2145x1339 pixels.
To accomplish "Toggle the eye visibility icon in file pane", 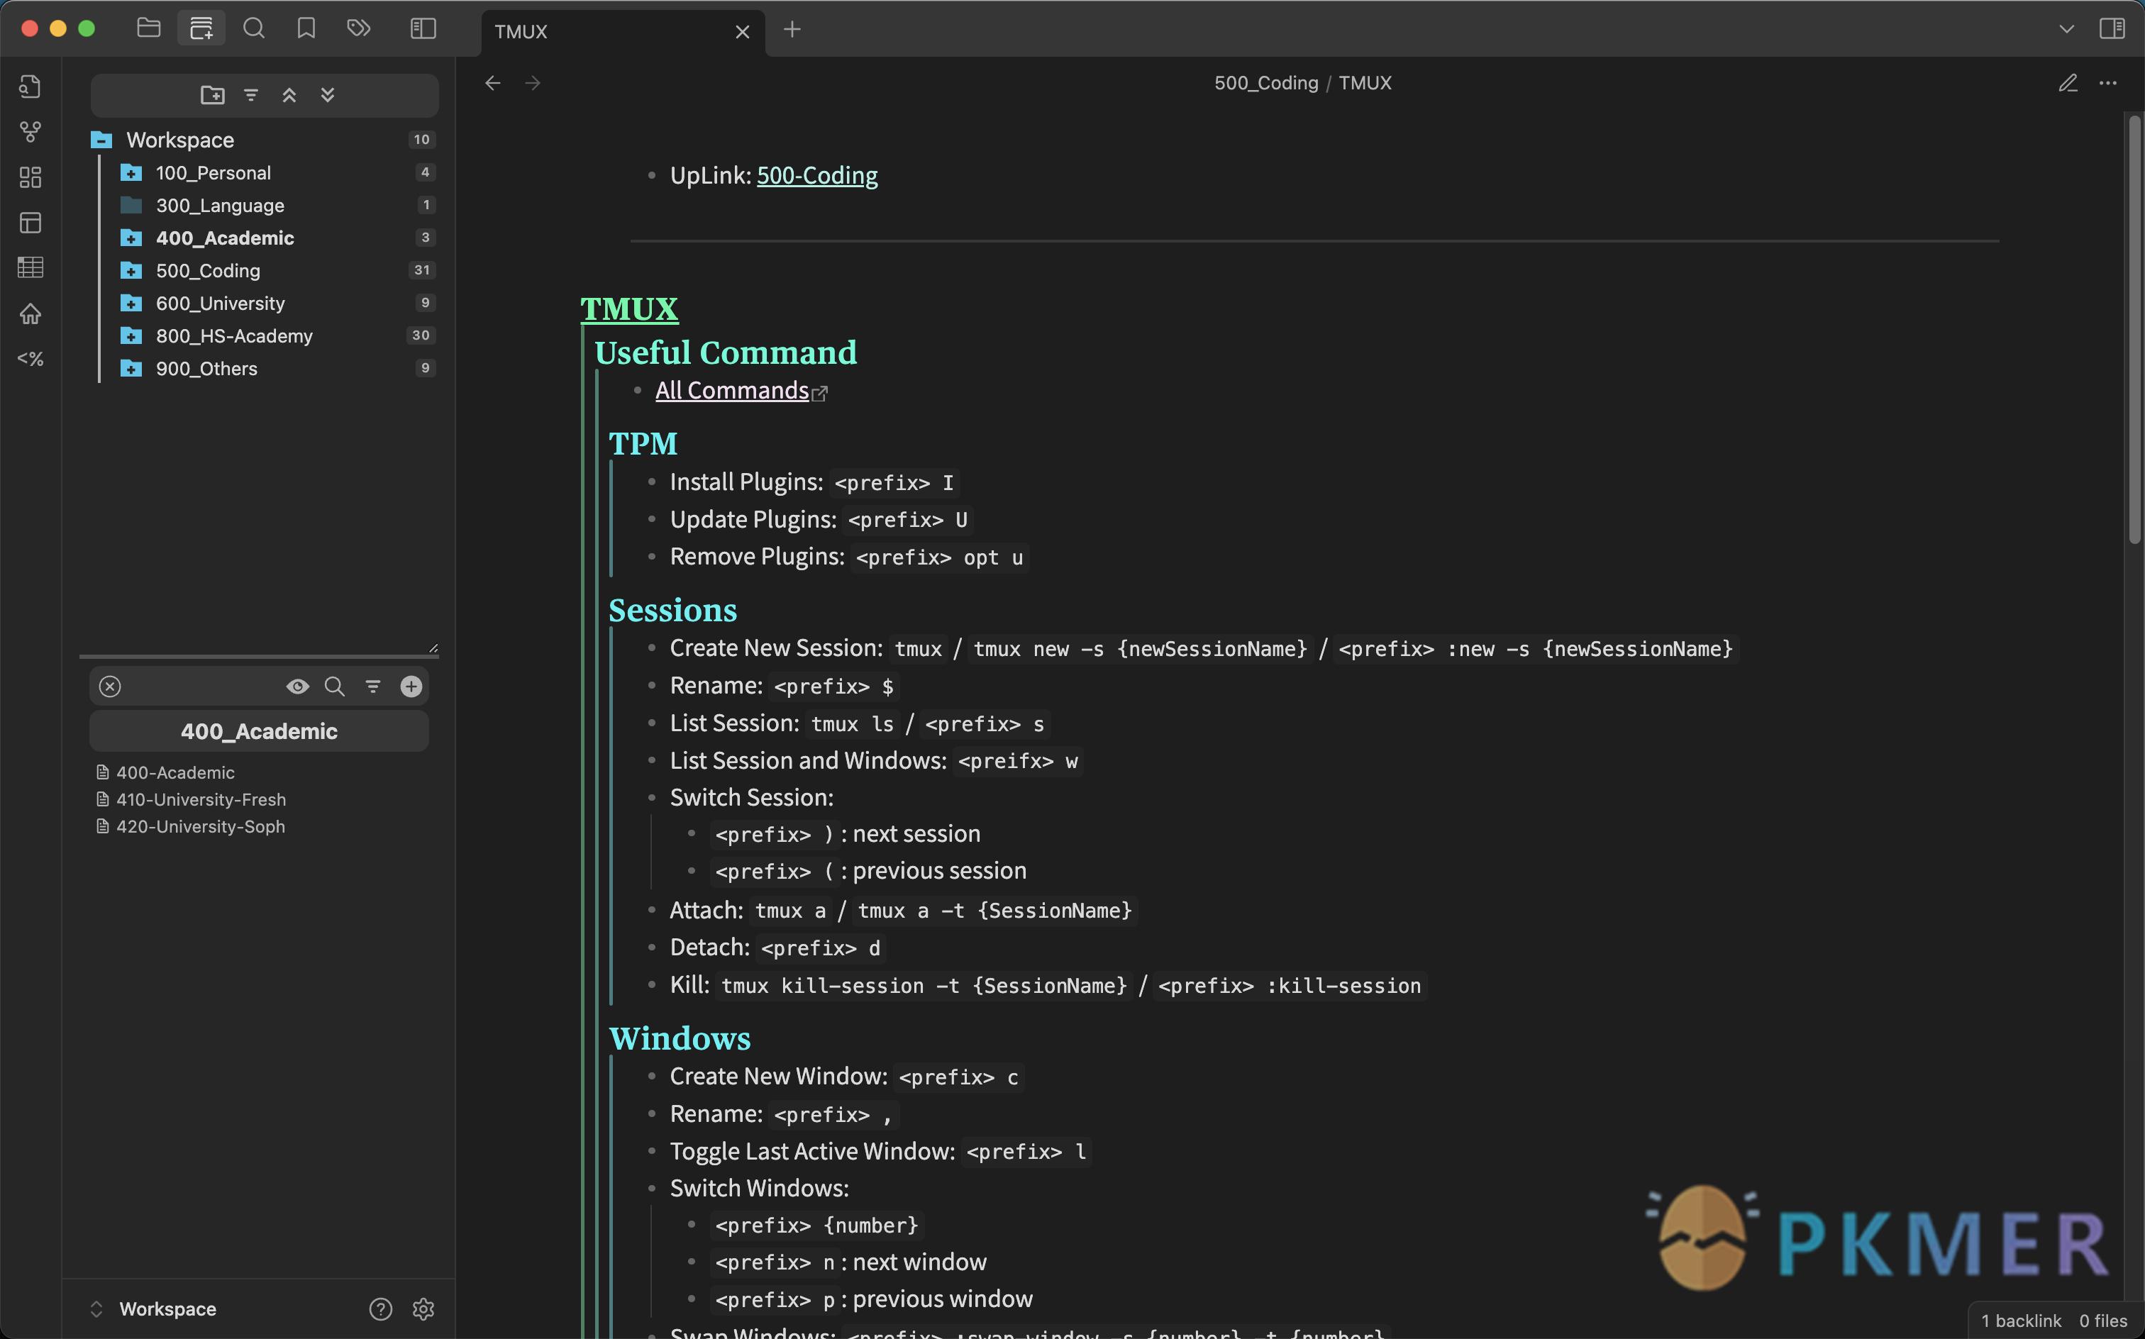I will 298,687.
